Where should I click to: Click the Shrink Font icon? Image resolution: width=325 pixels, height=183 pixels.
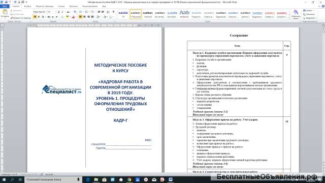coord(62,12)
